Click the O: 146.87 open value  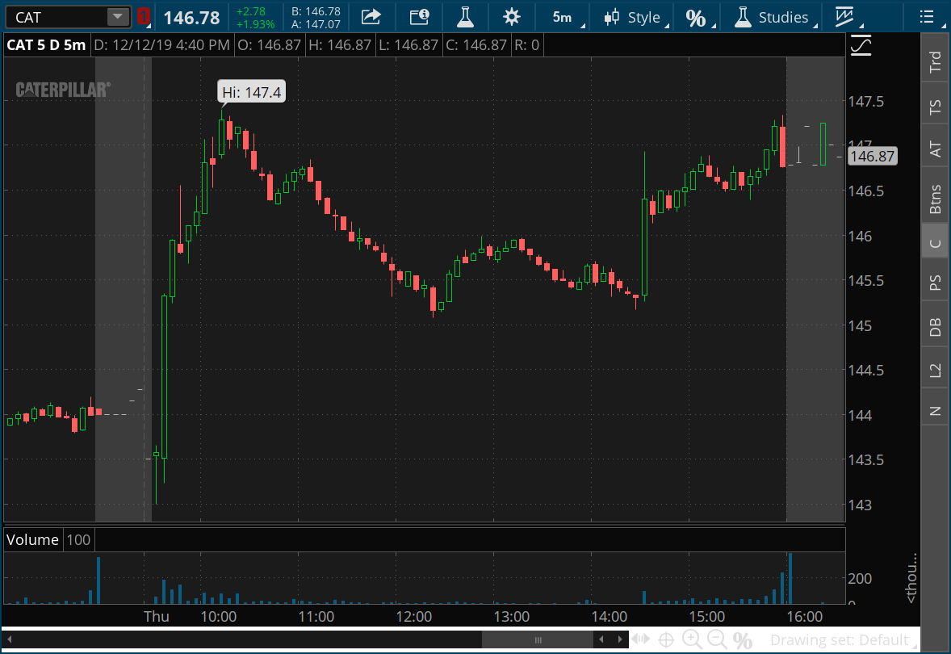(x=270, y=45)
